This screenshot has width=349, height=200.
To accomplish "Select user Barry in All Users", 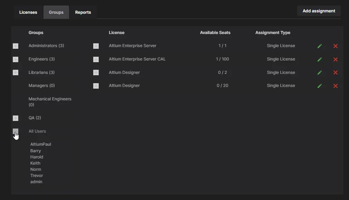I will pos(36,151).
